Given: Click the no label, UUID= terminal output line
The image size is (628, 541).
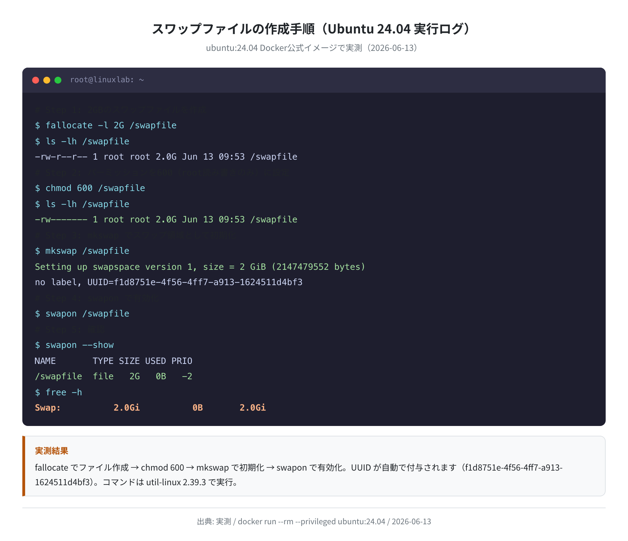Looking at the screenshot, I should (169, 282).
